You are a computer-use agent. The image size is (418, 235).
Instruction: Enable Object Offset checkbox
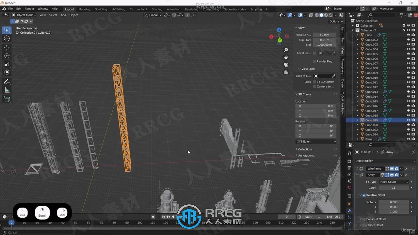click(364, 225)
